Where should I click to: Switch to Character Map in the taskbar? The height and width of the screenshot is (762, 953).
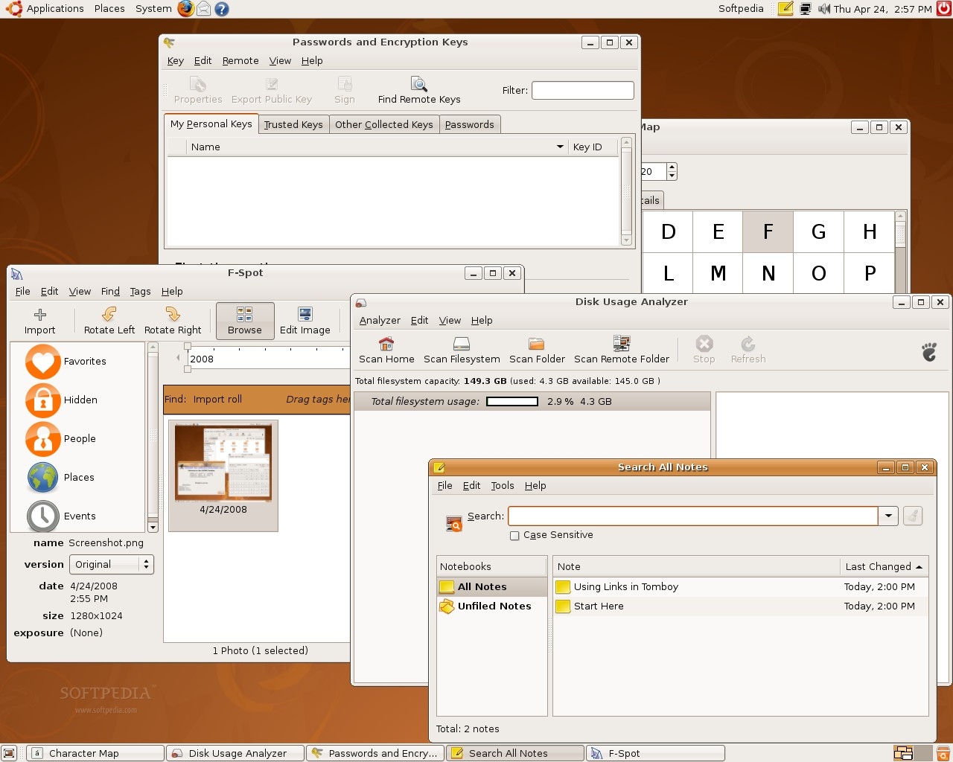95,753
